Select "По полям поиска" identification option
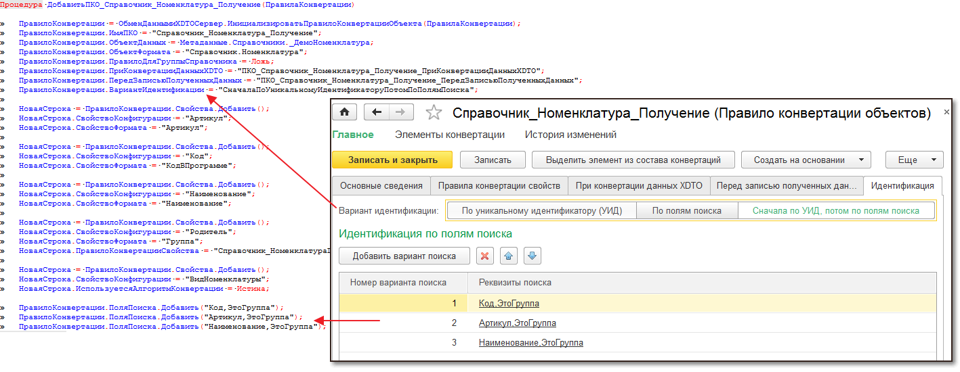 686,210
